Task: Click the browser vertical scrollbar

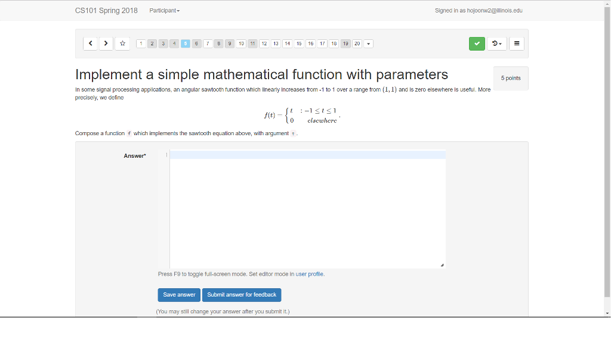Action: pos(607,152)
